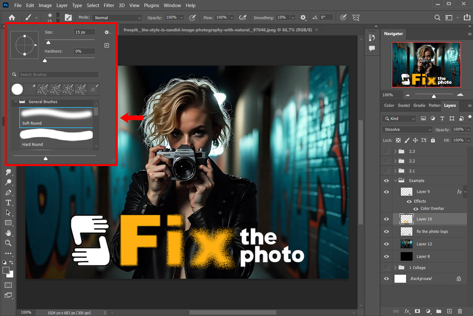Show the 2.3 group layer
Viewport: 473px width, 316px height.
click(387, 151)
